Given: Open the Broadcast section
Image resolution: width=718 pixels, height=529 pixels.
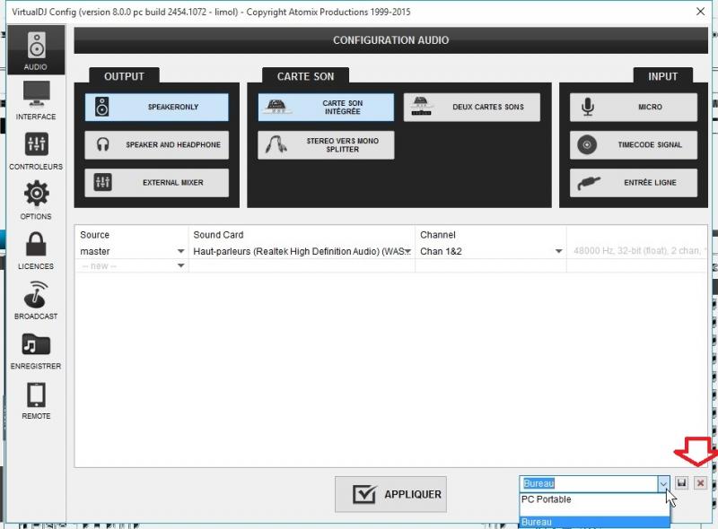Looking at the screenshot, I should pos(36,299).
